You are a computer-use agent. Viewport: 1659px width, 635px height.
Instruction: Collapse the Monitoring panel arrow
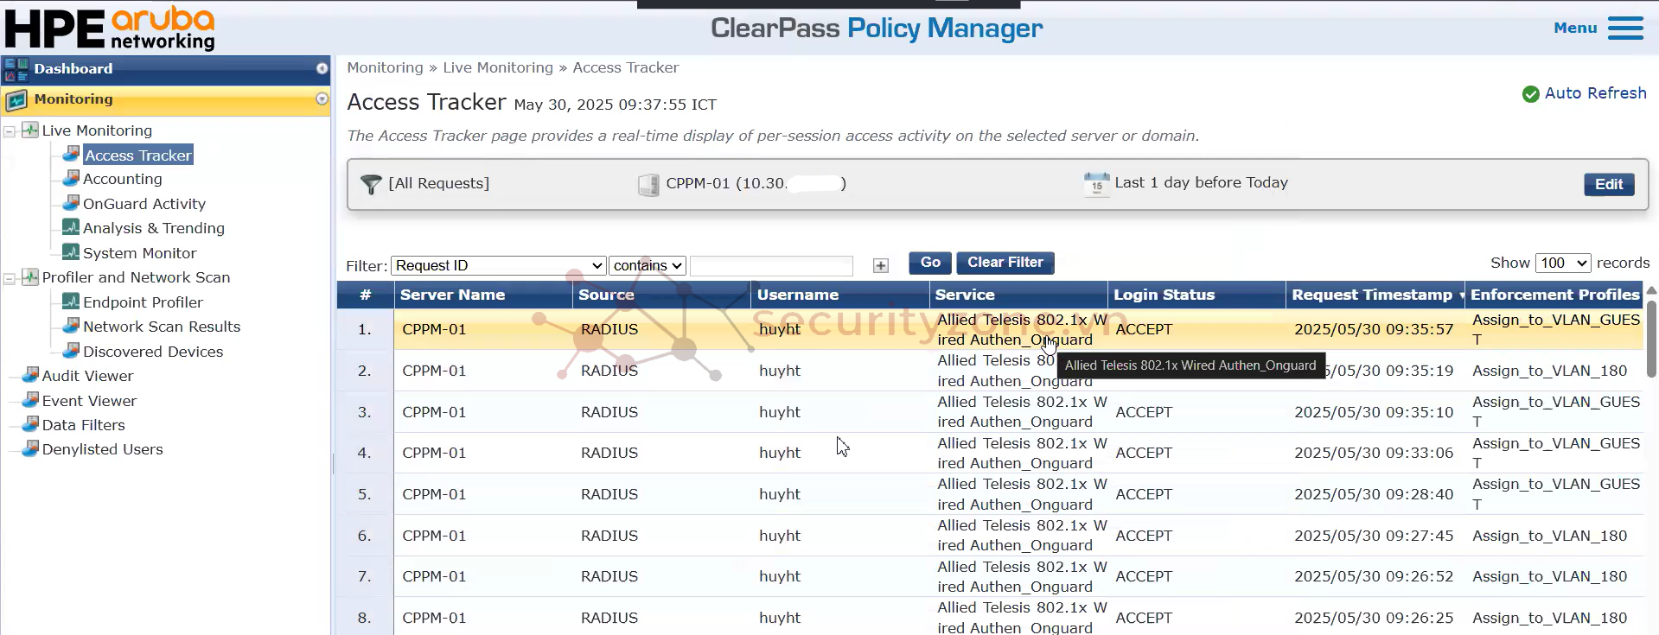[322, 99]
